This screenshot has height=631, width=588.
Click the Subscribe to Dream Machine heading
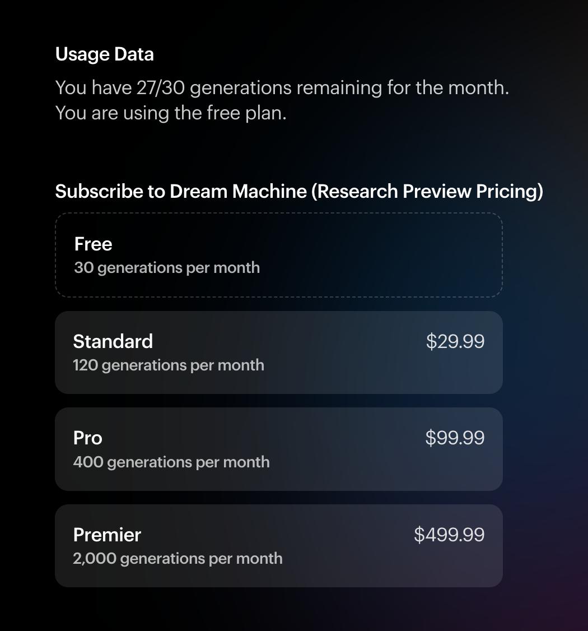click(181, 191)
